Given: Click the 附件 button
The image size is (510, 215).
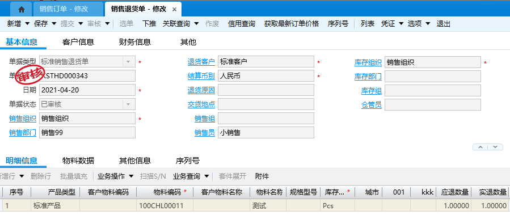Looking at the screenshot, I should pos(262,176).
